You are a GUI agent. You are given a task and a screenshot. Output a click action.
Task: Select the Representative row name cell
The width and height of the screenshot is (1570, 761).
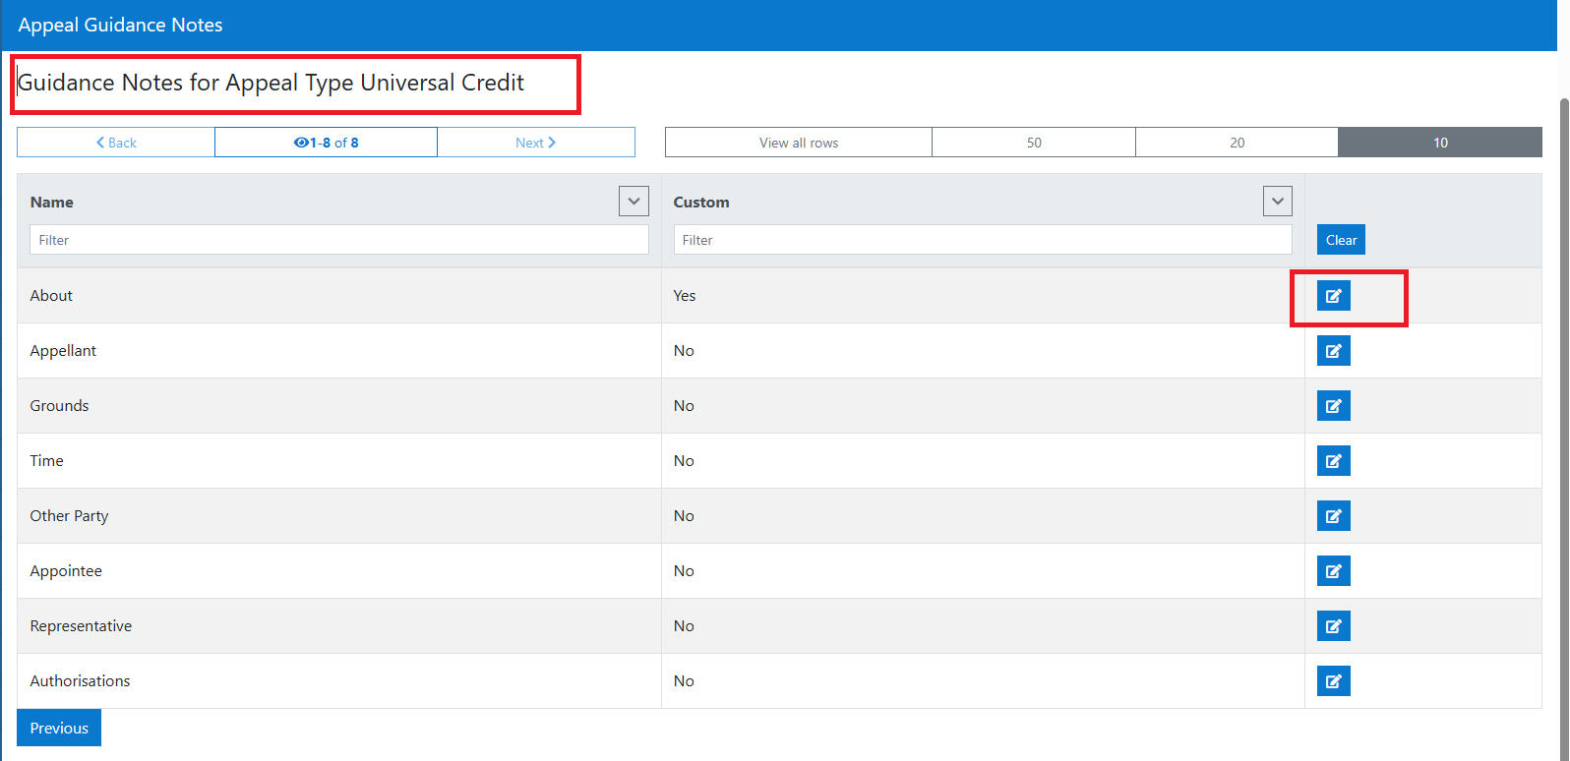(x=339, y=626)
